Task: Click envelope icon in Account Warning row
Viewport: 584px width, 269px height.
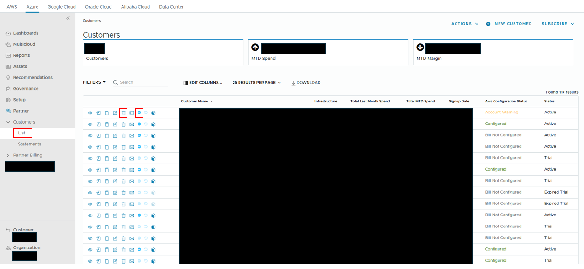Action: click(132, 113)
